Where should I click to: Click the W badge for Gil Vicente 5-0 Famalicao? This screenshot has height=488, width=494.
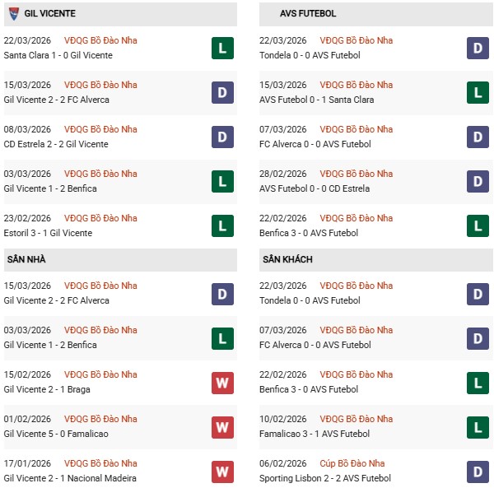221,426
